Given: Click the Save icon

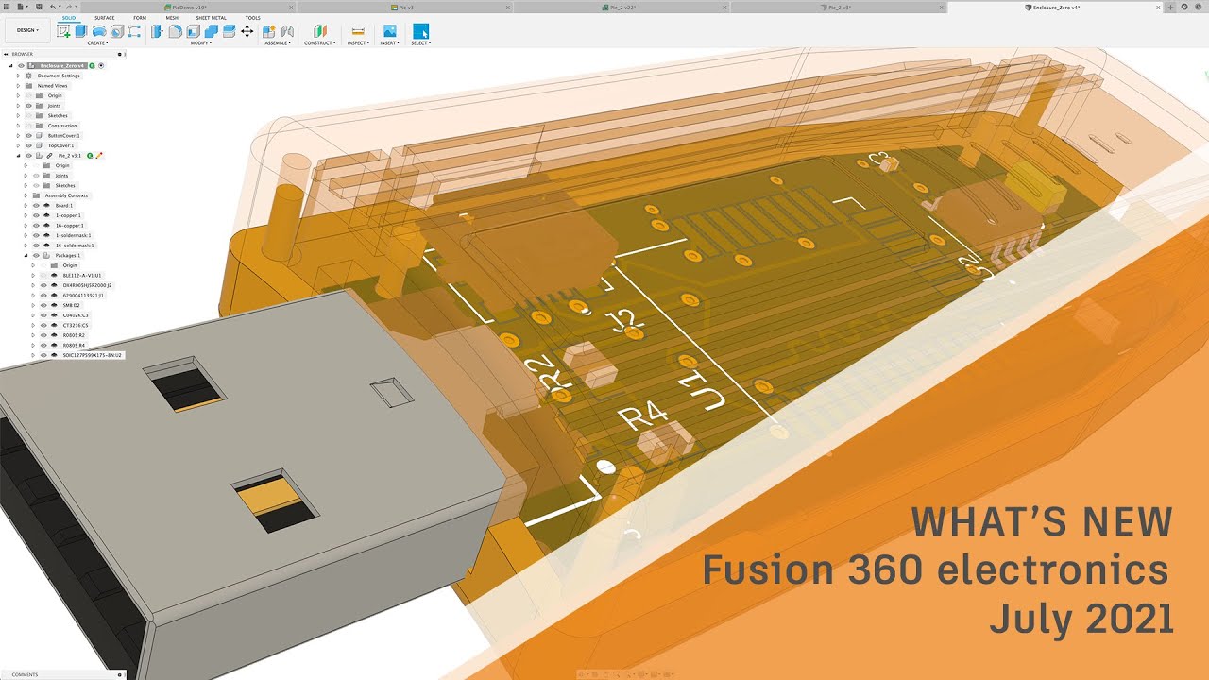Looking at the screenshot, I should pyautogui.click(x=38, y=7).
